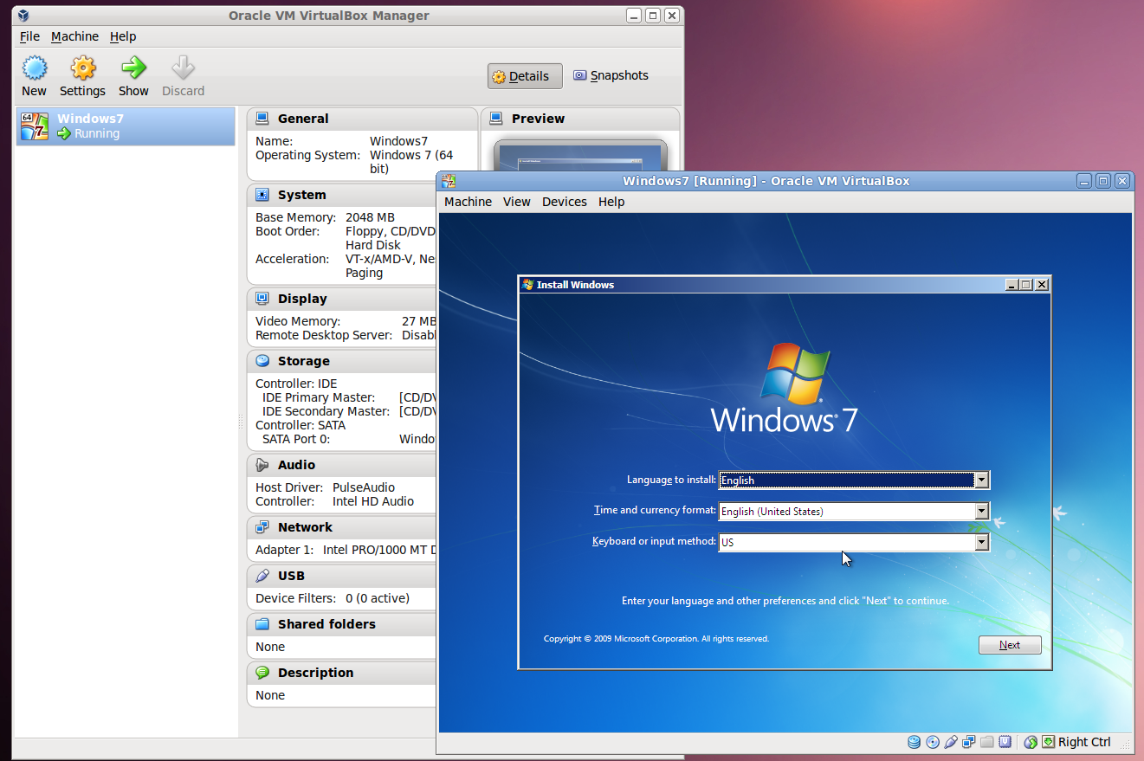The height and width of the screenshot is (761, 1144).
Task: Open the Language to install dropdown
Action: pyautogui.click(x=981, y=480)
